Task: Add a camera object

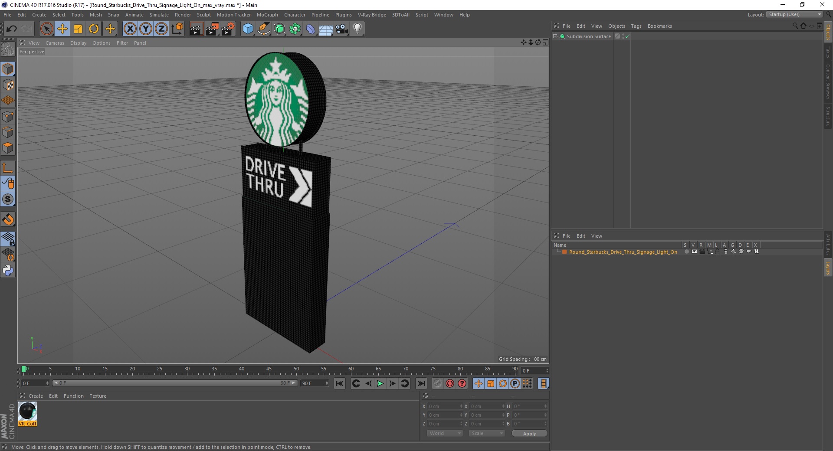Action: point(342,29)
